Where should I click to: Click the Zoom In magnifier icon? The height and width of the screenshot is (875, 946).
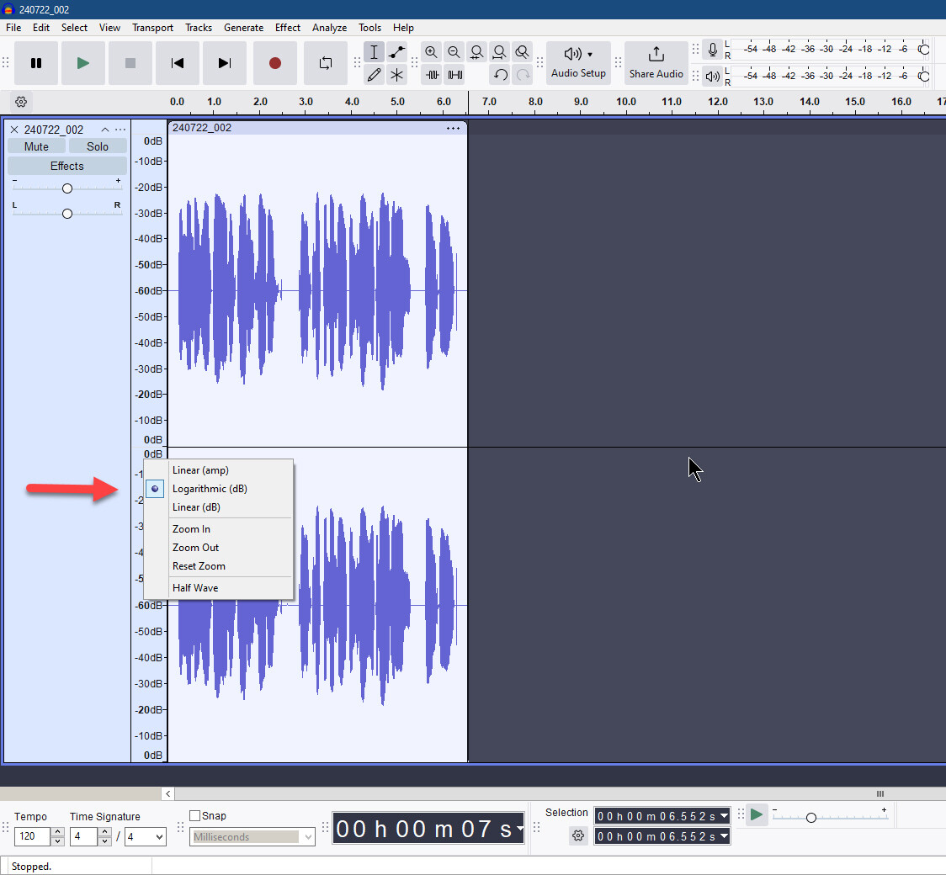click(x=431, y=52)
